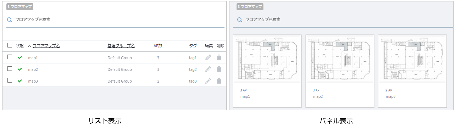
Task: Open the map3 floor map thumbnail panel
Action: pyautogui.click(x=413, y=71)
